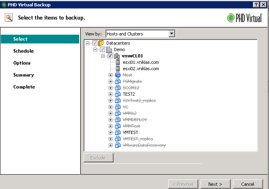Click the Cancel button

point(248,184)
